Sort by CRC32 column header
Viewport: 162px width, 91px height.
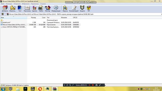coord(76,17)
